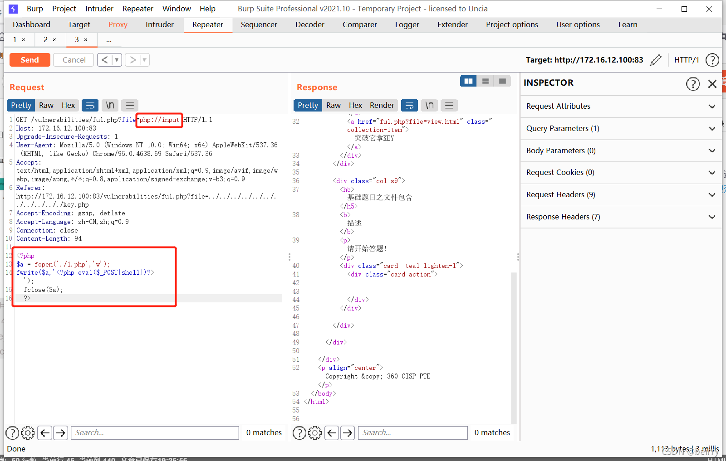
Task: Open Inspector help icon
Action: (693, 83)
